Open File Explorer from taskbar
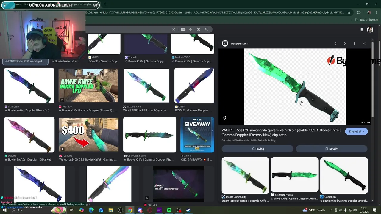The image size is (381, 214). click(x=110, y=210)
